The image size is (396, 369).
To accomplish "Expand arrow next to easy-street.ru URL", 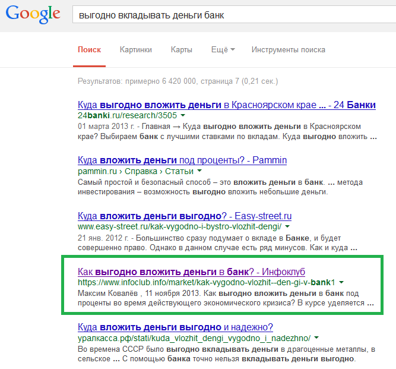I will tap(287, 226).
